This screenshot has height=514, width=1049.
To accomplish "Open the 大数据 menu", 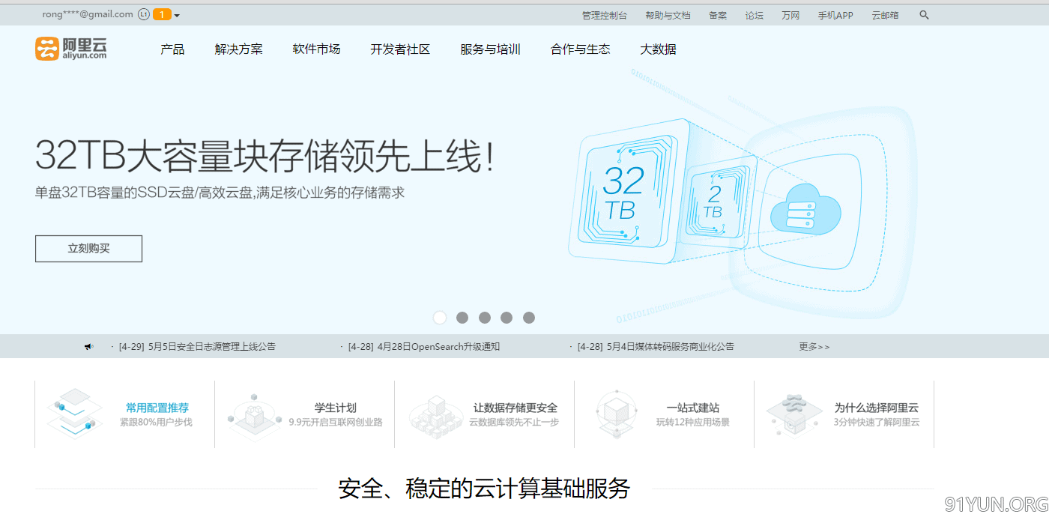I will click(x=658, y=49).
